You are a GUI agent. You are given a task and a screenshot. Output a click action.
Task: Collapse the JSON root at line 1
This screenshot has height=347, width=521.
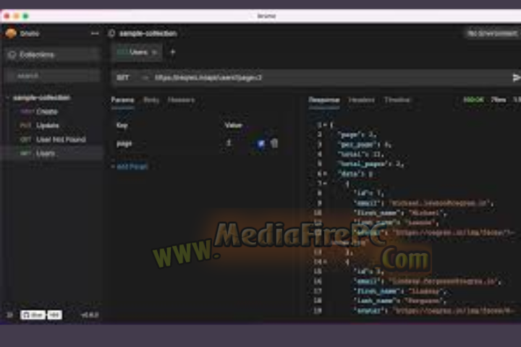click(x=325, y=125)
